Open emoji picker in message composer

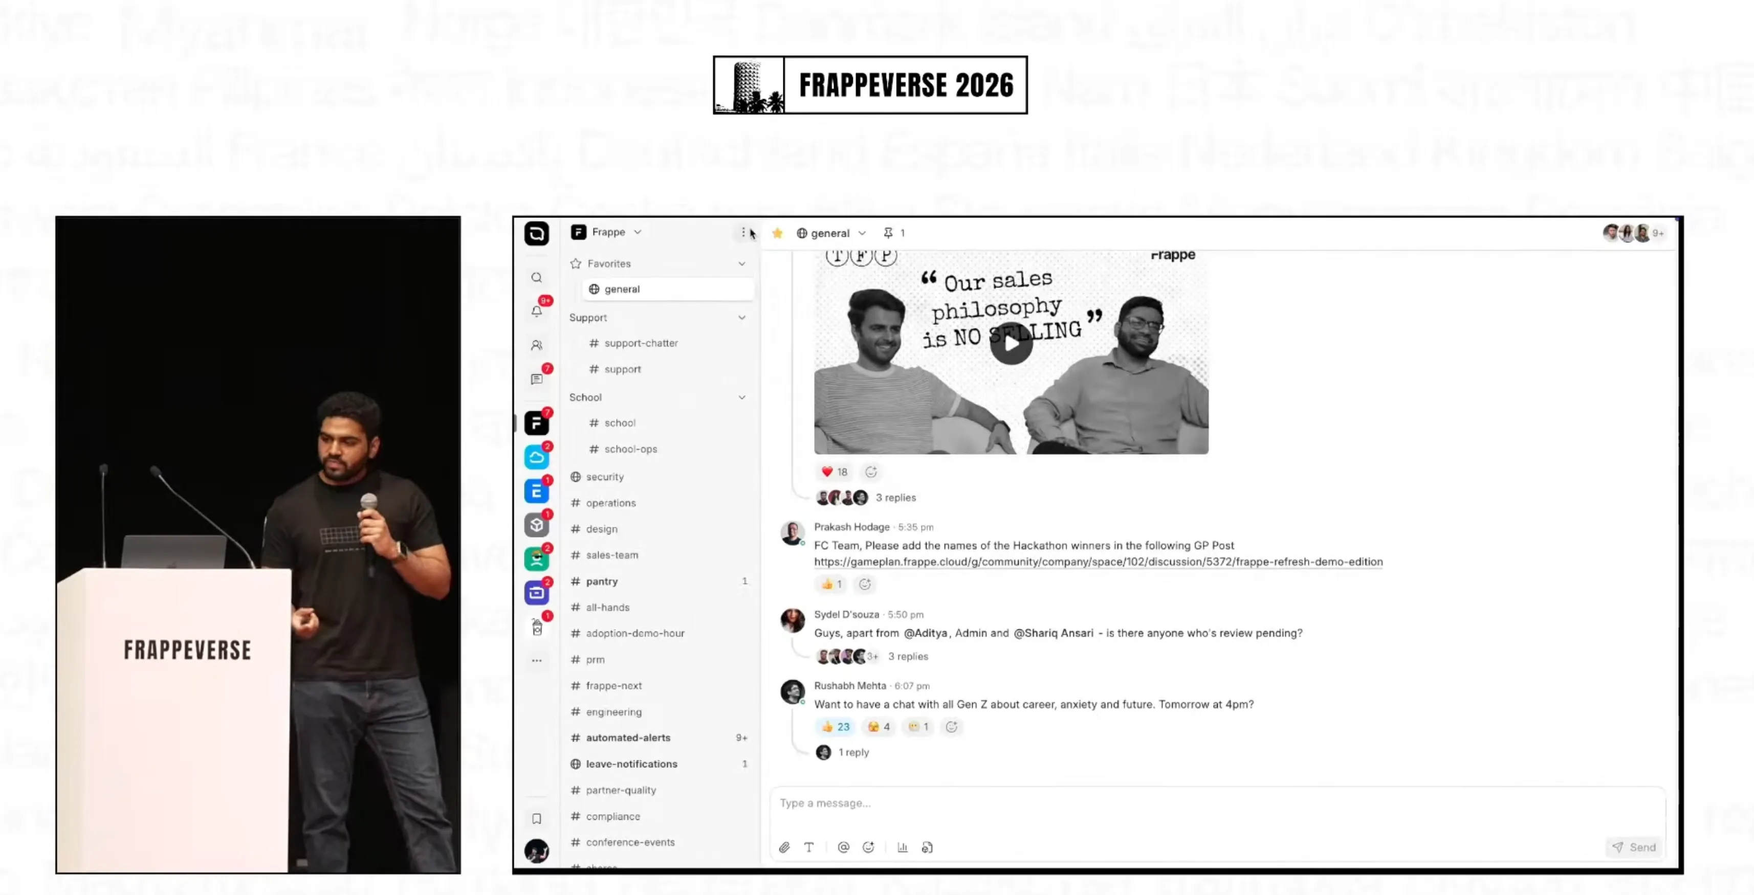click(868, 847)
